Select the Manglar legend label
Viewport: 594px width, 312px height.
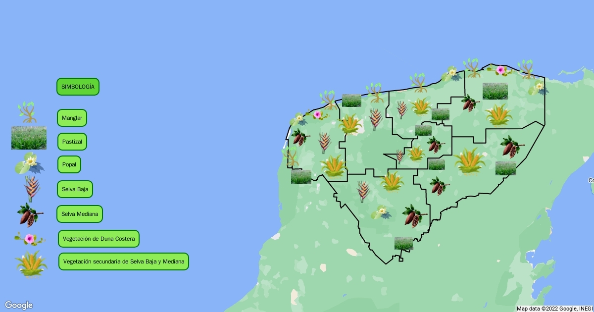point(72,118)
